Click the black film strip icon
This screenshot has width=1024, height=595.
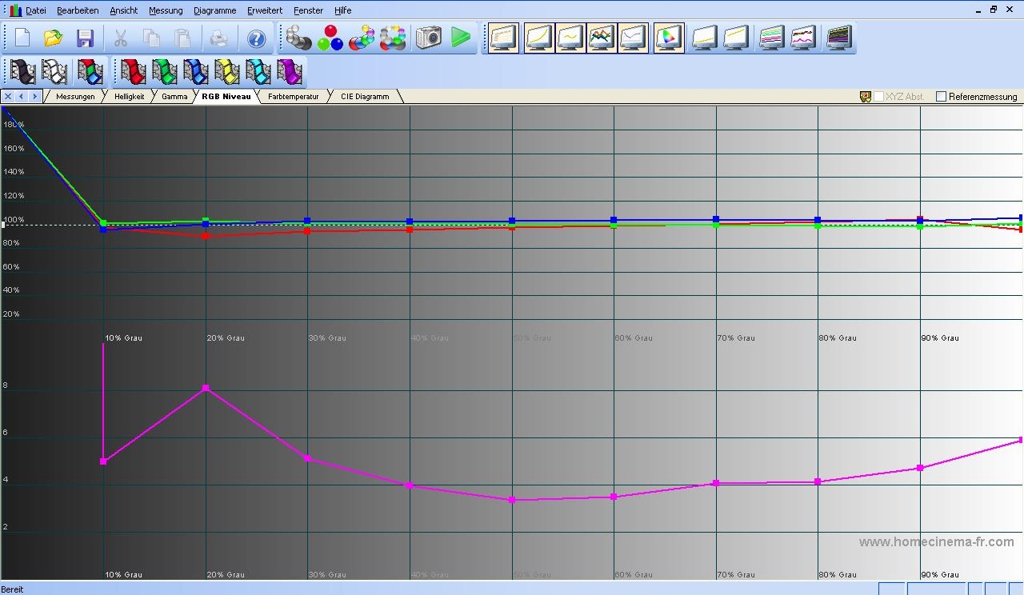tap(23, 72)
